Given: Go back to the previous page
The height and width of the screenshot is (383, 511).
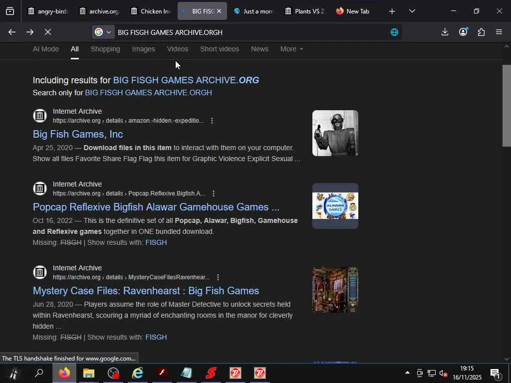Looking at the screenshot, I should [12, 32].
